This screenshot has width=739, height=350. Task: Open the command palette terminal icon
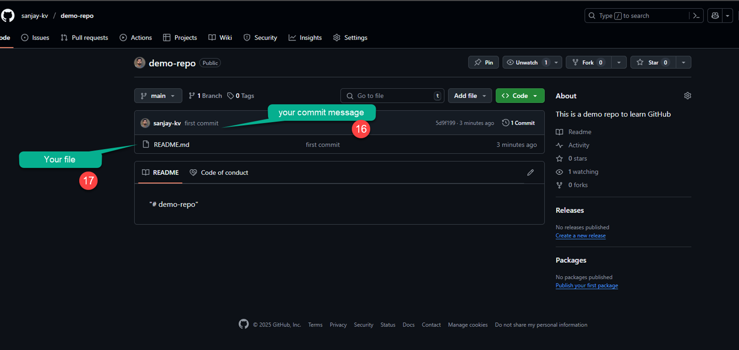[x=696, y=15]
